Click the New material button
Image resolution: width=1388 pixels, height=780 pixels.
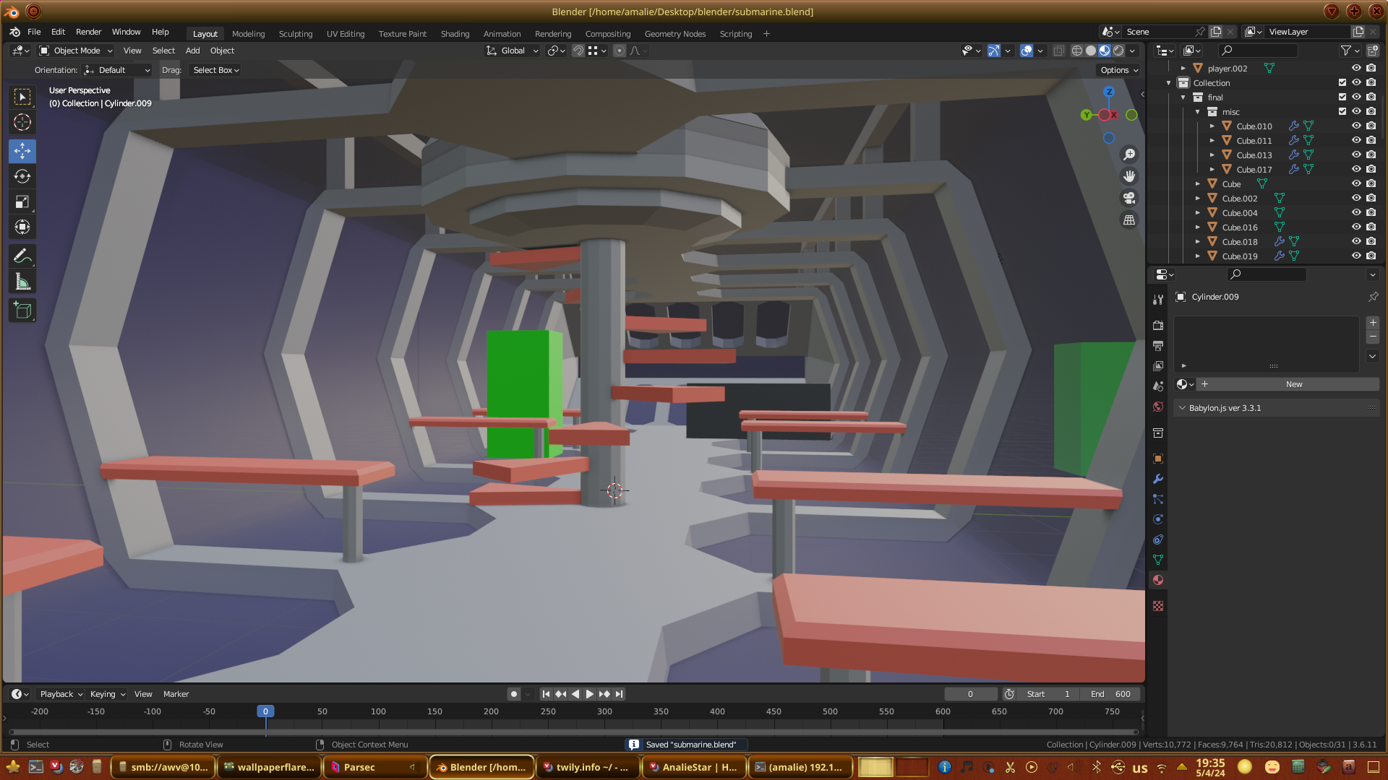[x=1293, y=384]
